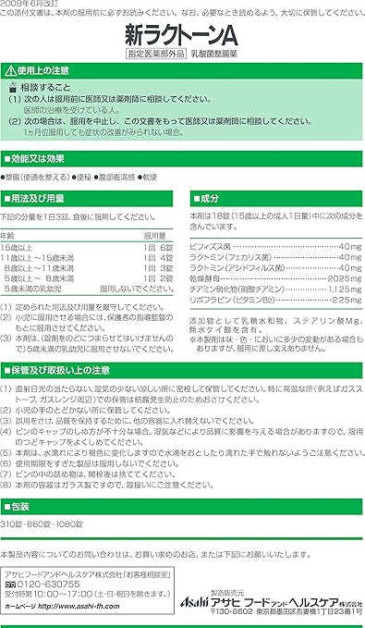This screenshot has height=628, width=365.
Task: Click the Asahi script logo
Action: pyautogui.click(x=194, y=602)
